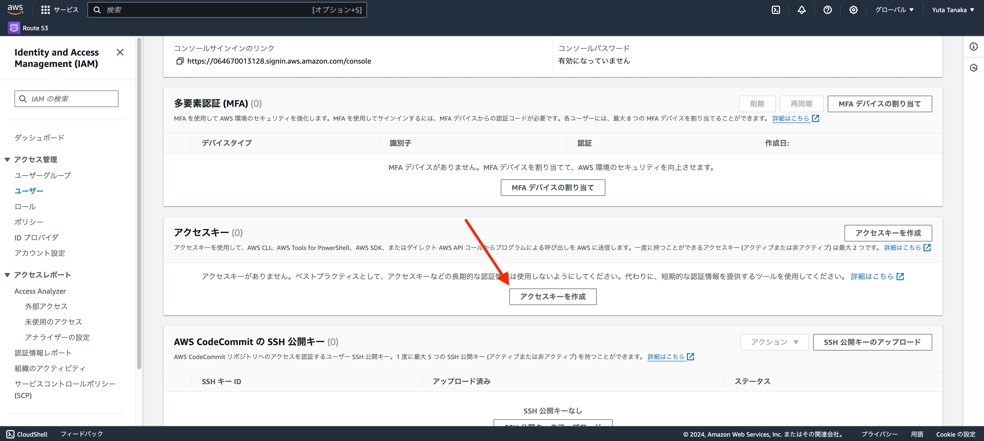Click the SSH キー ID column header
Image resolution: width=984 pixels, height=441 pixels.
[221, 382]
